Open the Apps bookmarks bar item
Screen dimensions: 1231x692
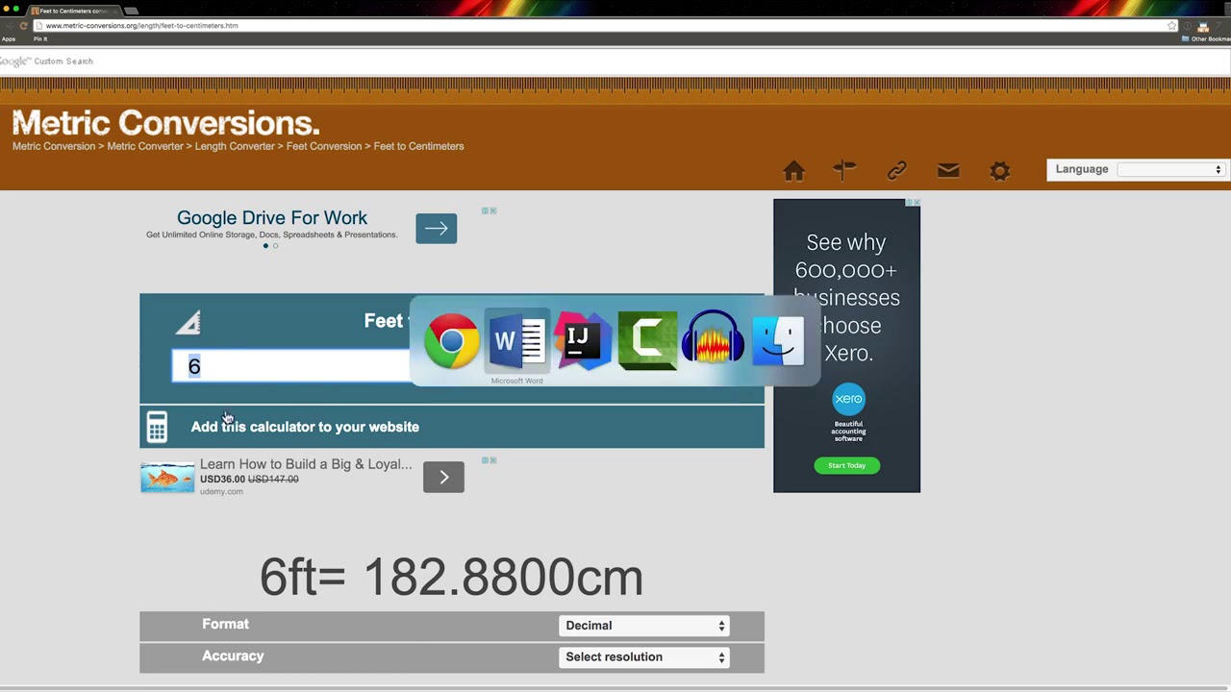(9, 39)
